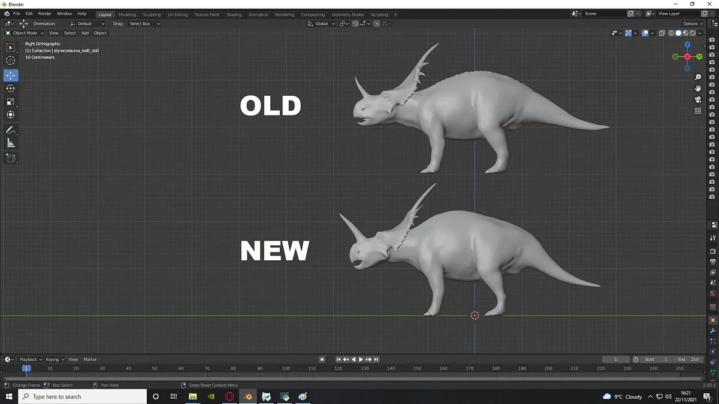Click the End frame field in timeline
This screenshot has height=404, width=719.
(687, 359)
